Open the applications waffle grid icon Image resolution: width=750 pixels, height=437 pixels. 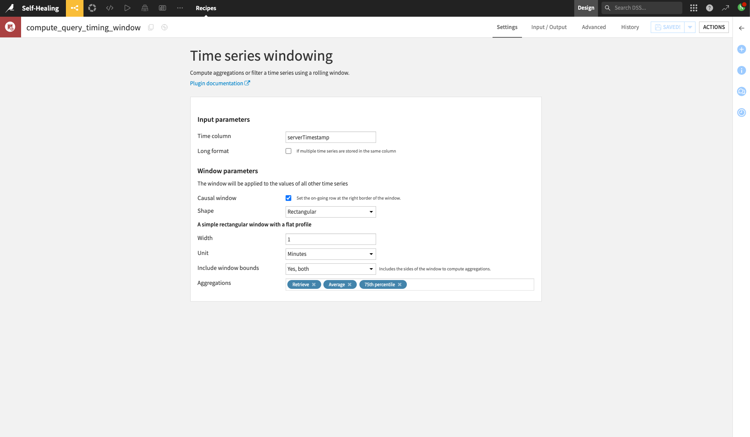pos(693,8)
